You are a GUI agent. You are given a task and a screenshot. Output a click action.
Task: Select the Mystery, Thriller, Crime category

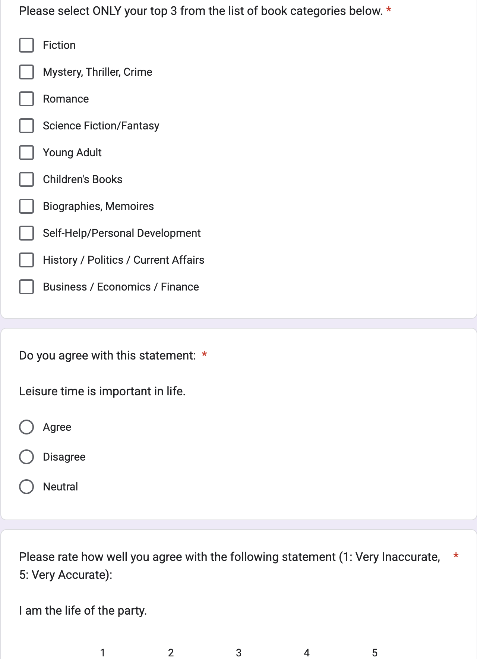(x=26, y=72)
